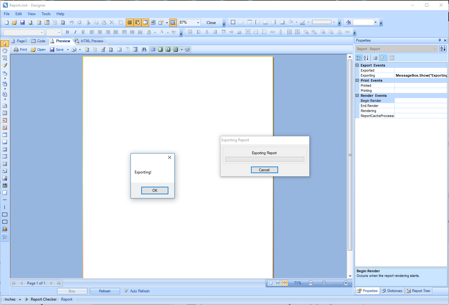Viewport: 449px width, 305px height.
Task: Click Cancel in Exporting Report dialog
Action: [264, 170]
